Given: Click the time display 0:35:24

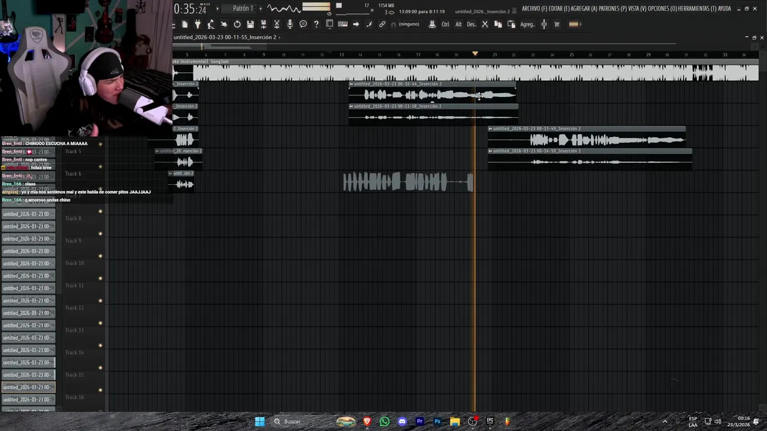Looking at the screenshot, I should click(x=190, y=9).
